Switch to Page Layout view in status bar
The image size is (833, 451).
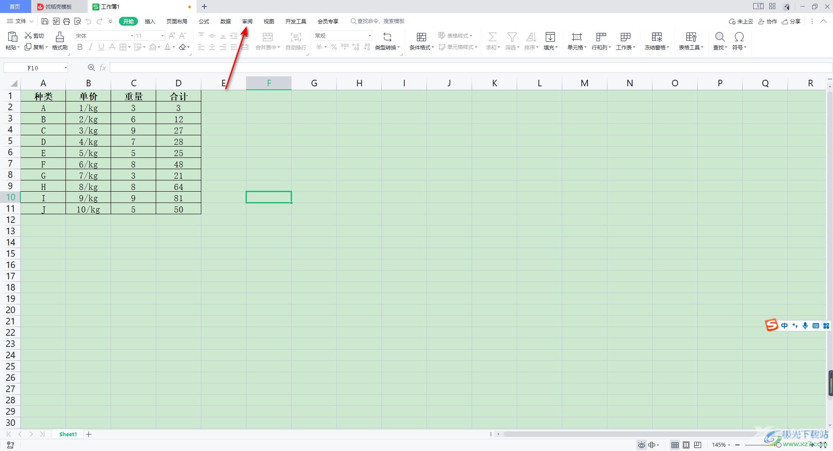point(686,445)
